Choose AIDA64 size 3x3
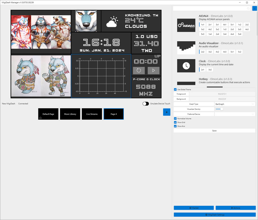Viewport: 258px width, 220px height. [239, 29]
